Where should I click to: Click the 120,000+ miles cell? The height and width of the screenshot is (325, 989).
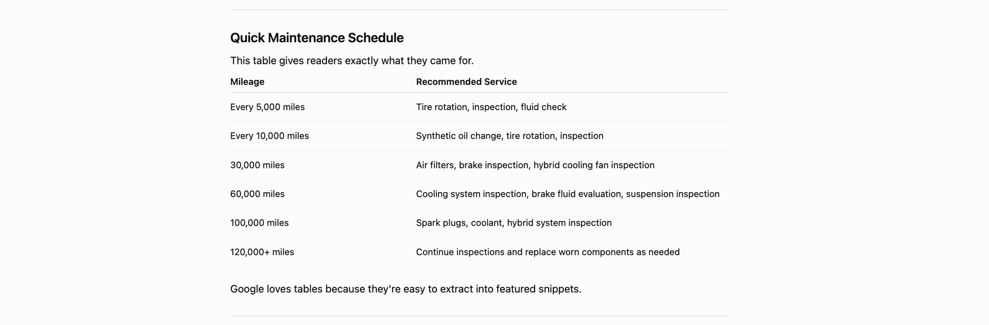[262, 252]
